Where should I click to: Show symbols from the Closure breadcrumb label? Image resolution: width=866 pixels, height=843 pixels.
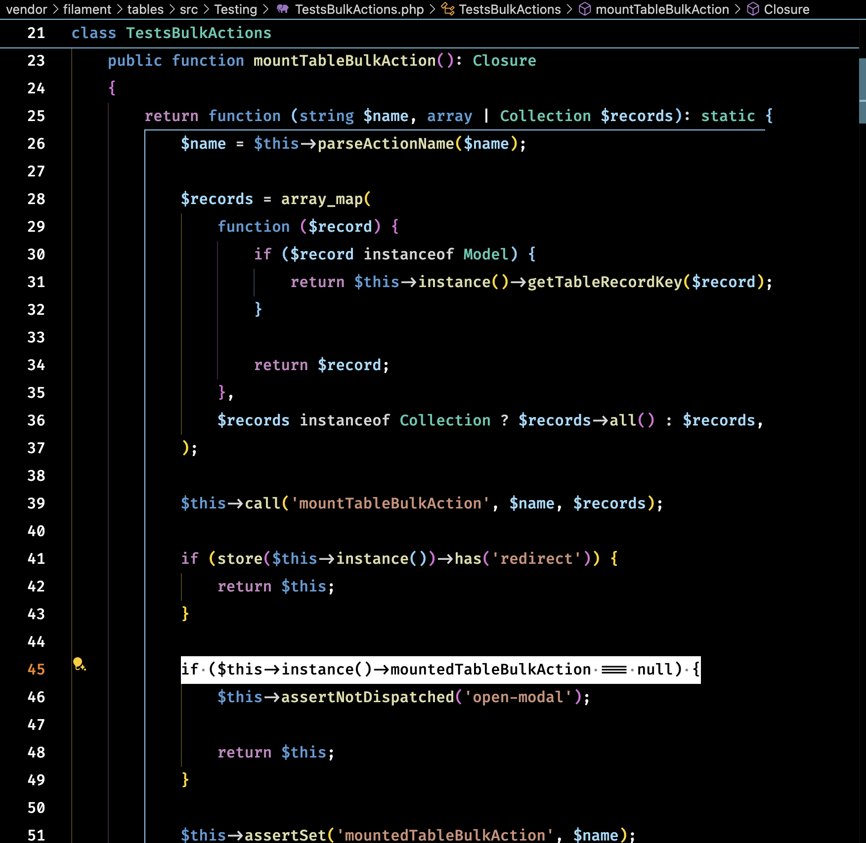pos(786,9)
